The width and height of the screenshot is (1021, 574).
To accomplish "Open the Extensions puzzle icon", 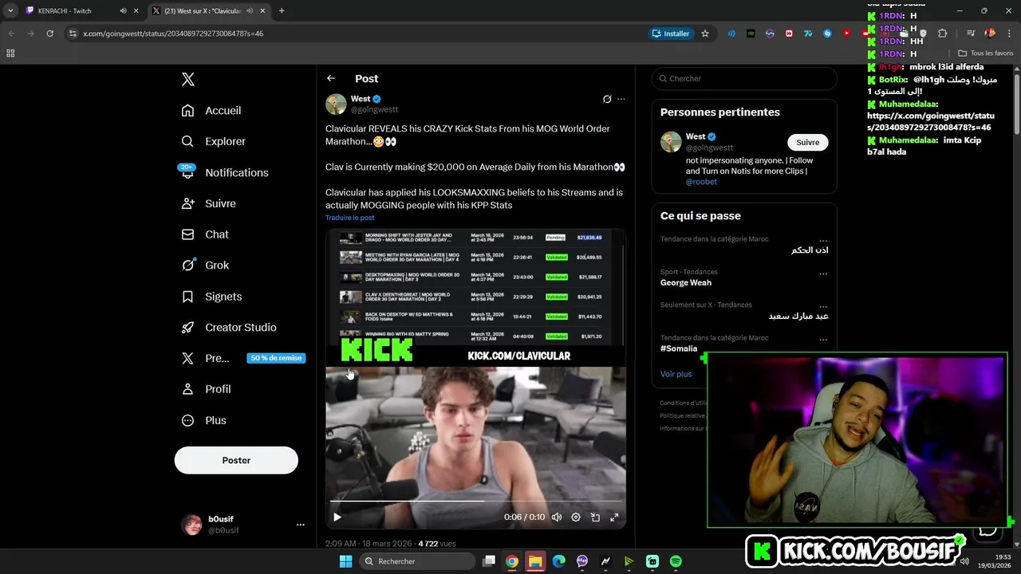I will point(942,33).
